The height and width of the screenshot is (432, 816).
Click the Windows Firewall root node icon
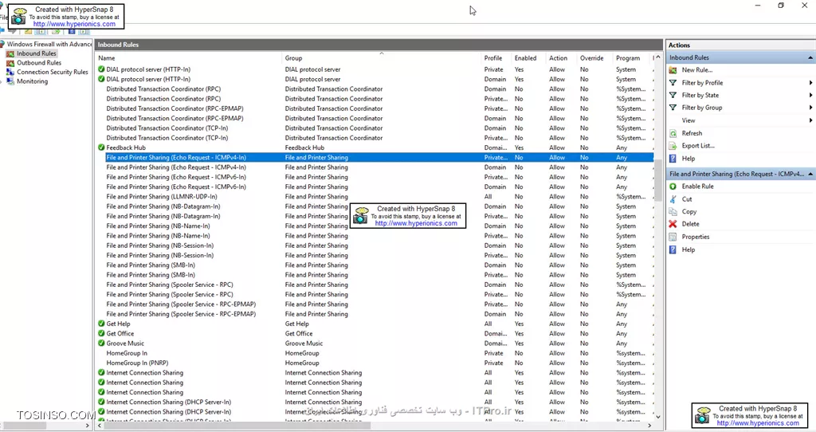pos(2,45)
